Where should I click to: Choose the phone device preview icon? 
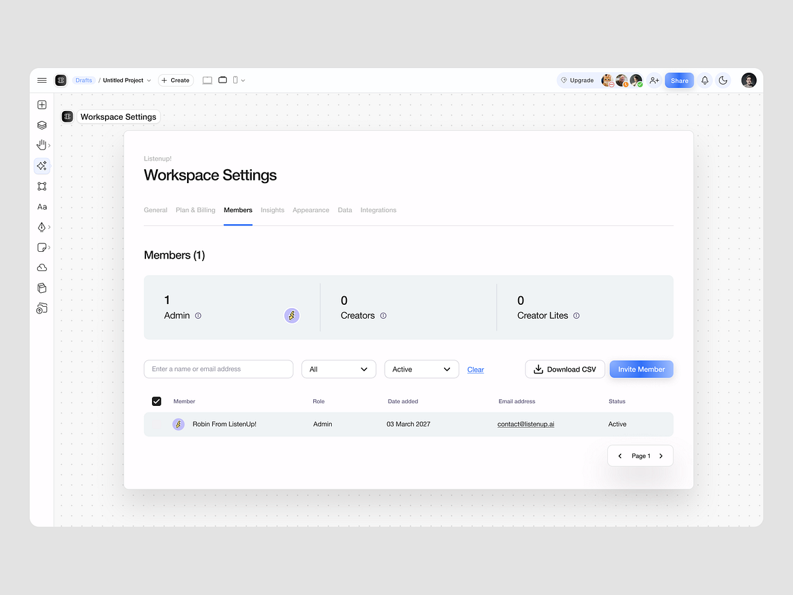point(235,80)
